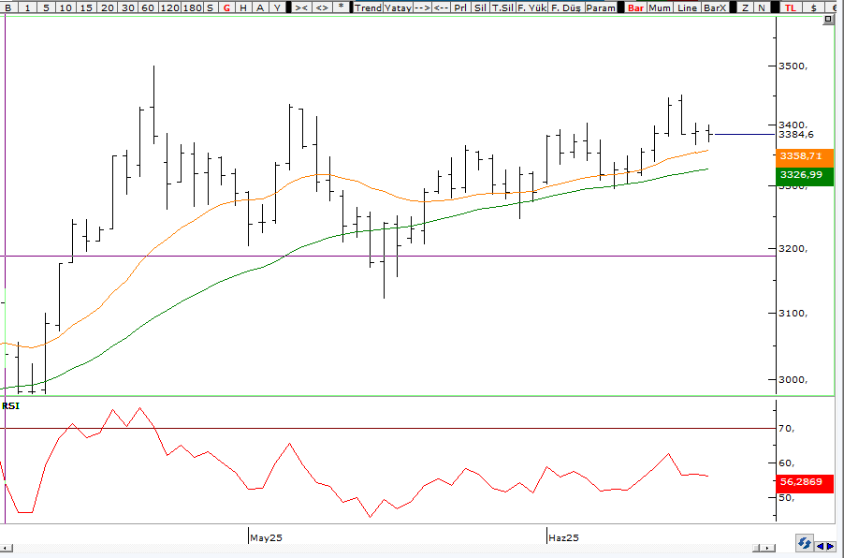844x558 pixels.
Task: Select the 15-minute period button
Action: [86, 7]
